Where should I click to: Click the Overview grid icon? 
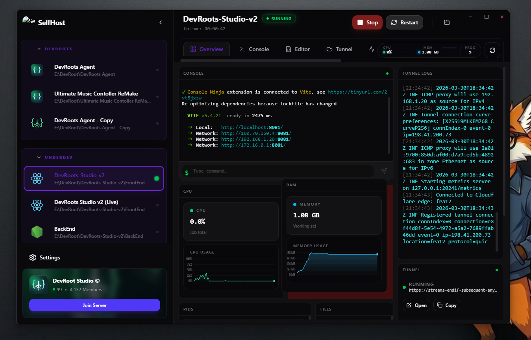click(193, 49)
